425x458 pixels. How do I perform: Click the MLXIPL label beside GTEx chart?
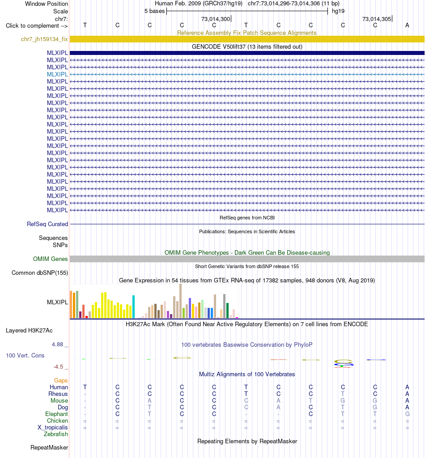point(57,303)
